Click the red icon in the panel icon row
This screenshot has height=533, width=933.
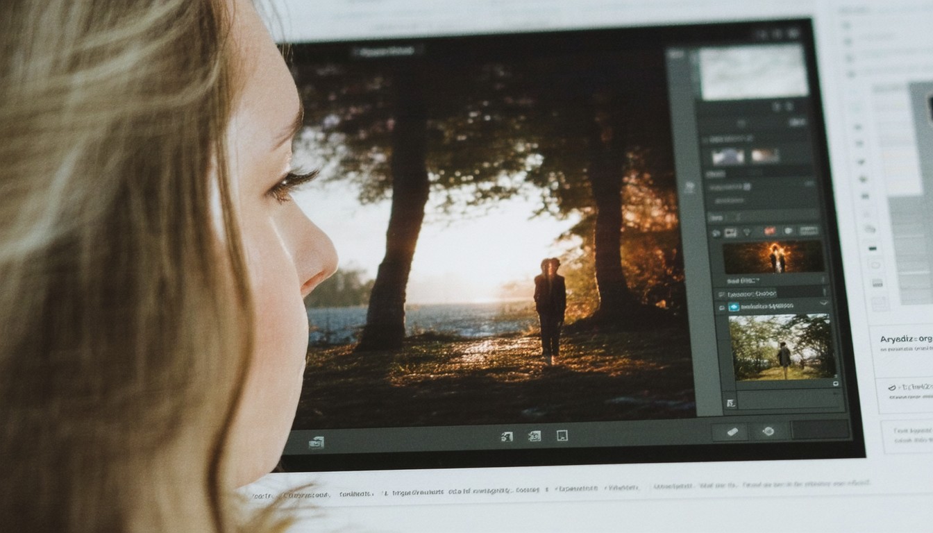769,231
